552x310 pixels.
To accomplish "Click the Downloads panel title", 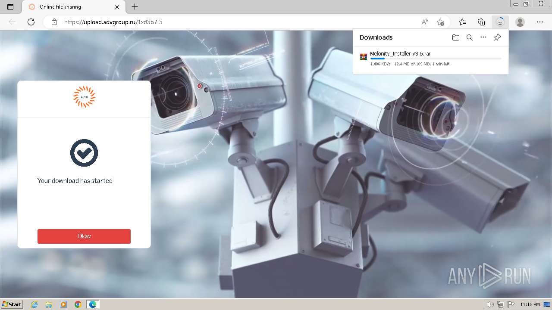I will 376,37.
